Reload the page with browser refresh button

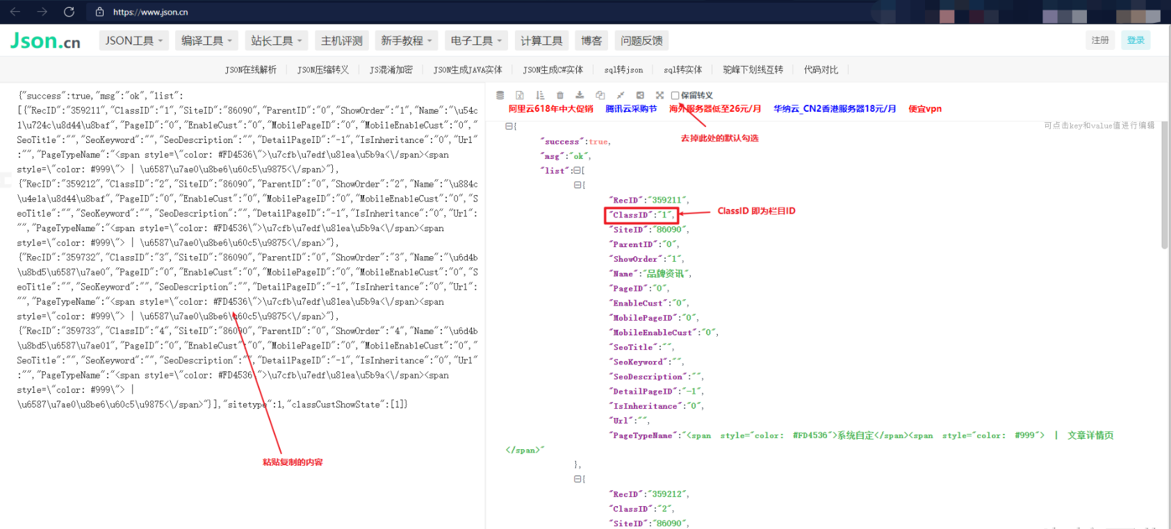[69, 12]
